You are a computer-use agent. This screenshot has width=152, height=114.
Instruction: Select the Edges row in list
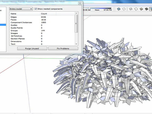point(42,17)
